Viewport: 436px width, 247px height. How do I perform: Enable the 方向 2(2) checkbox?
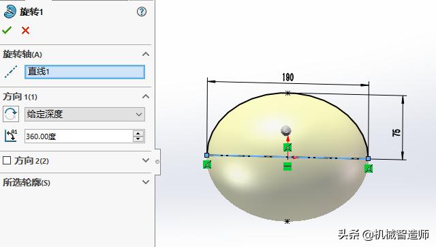pos(7,160)
